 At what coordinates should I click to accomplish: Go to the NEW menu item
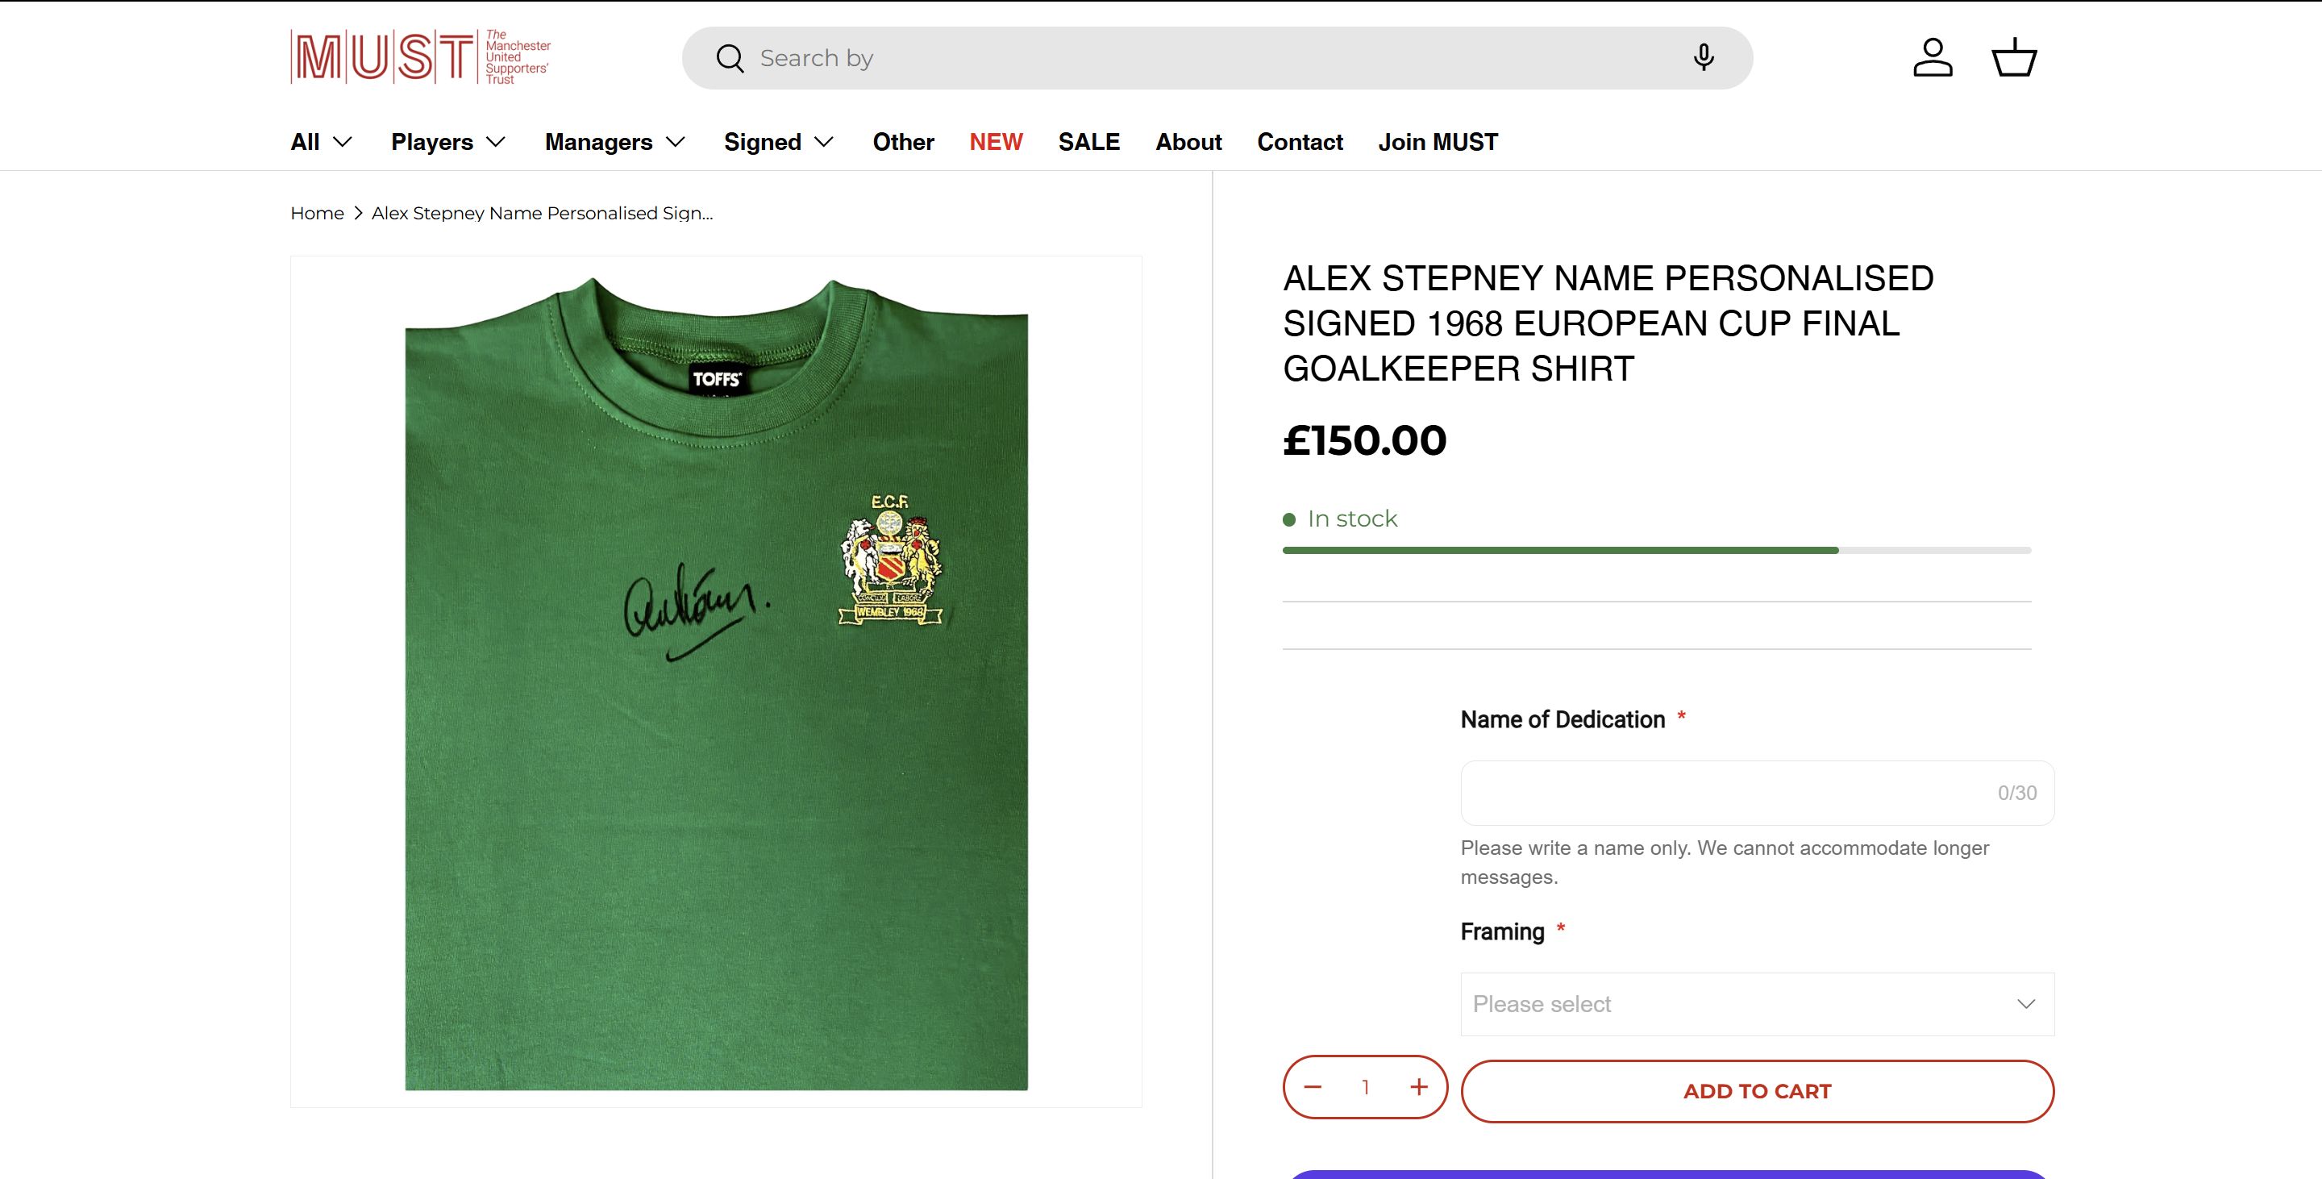[996, 143]
